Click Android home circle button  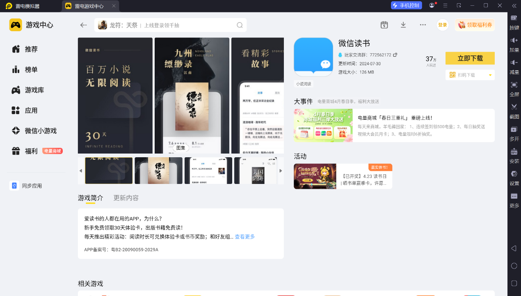click(514, 266)
